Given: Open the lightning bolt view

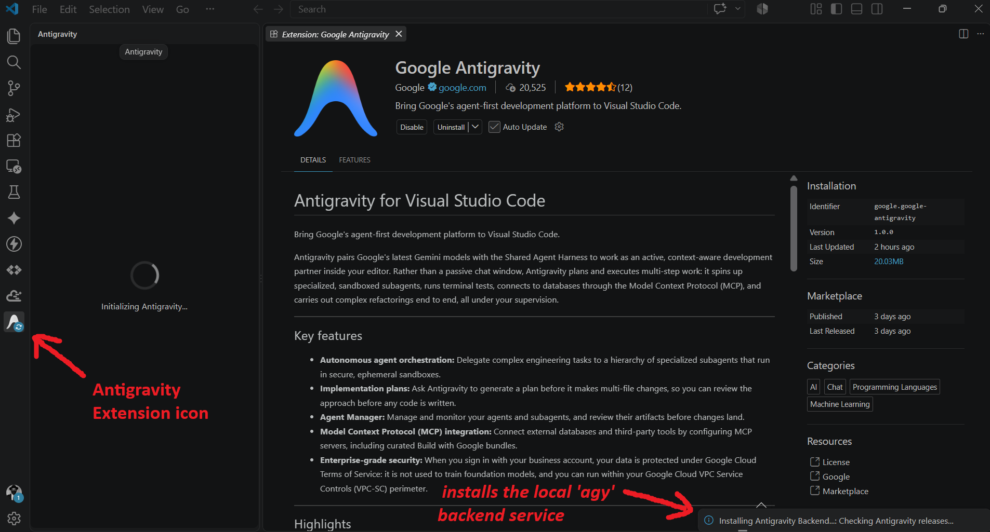Looking at the screenshot, I should 14,244.
